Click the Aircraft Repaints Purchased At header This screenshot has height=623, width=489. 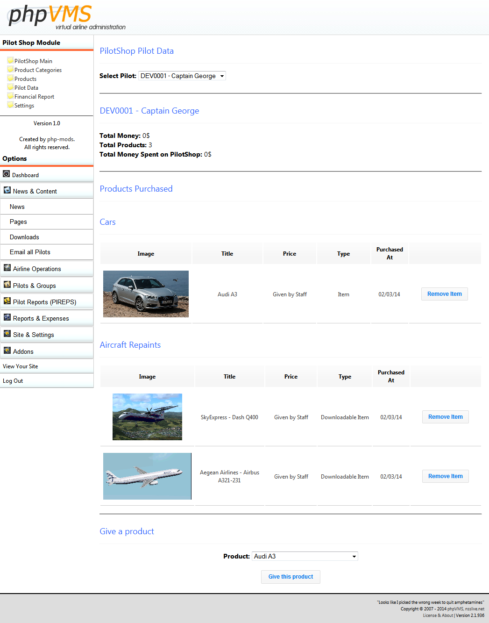[391, 376]
